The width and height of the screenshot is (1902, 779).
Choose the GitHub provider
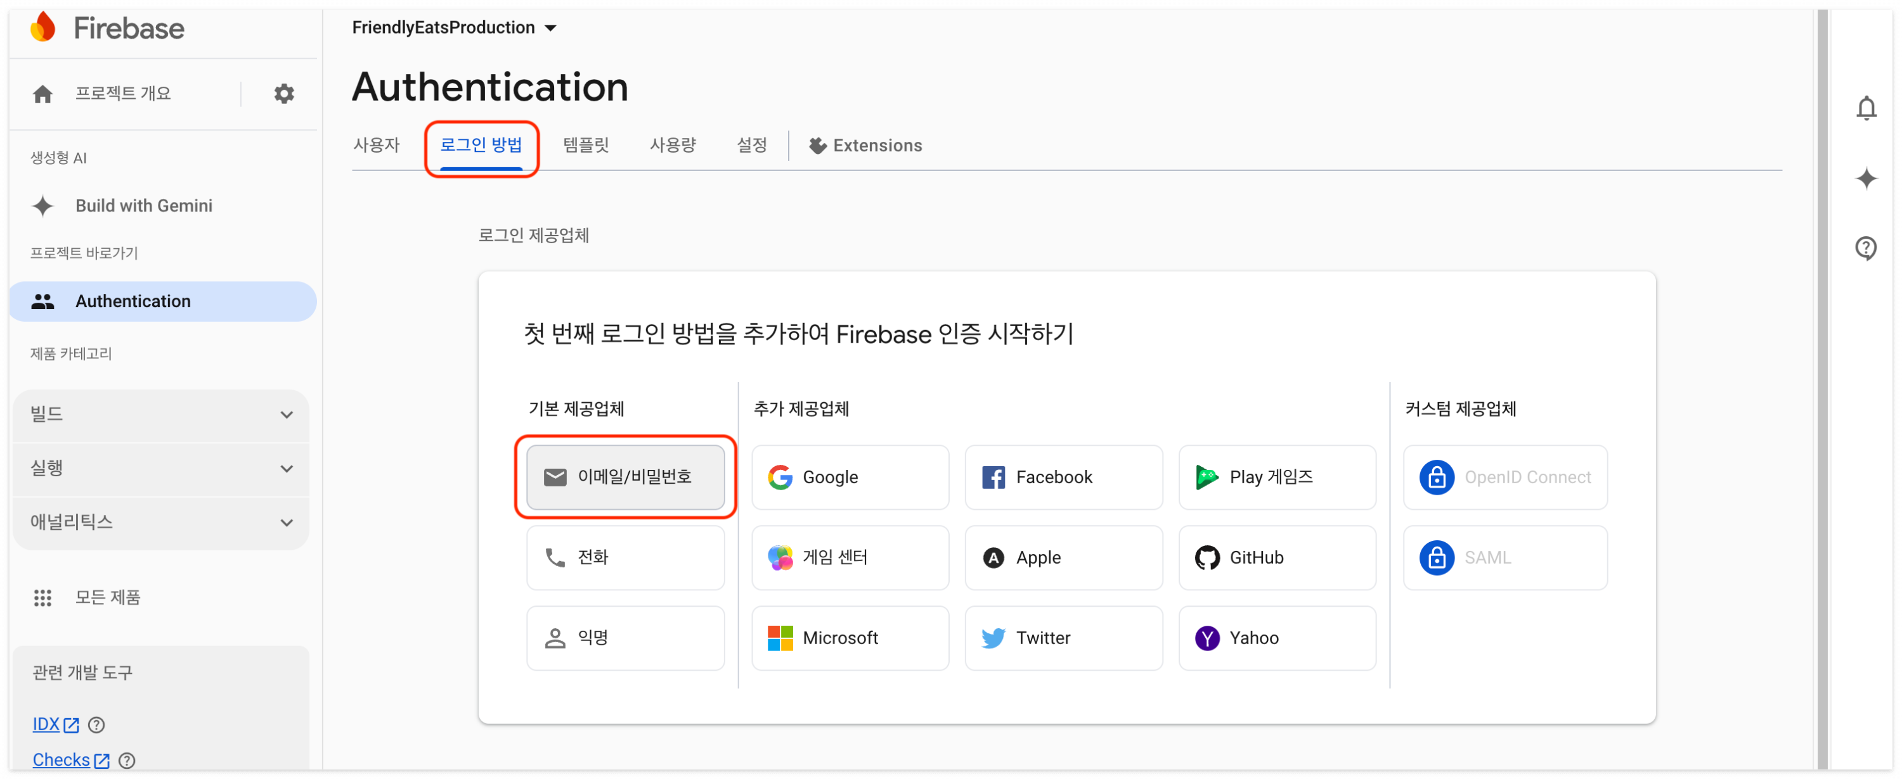(x=1277, y=558)
